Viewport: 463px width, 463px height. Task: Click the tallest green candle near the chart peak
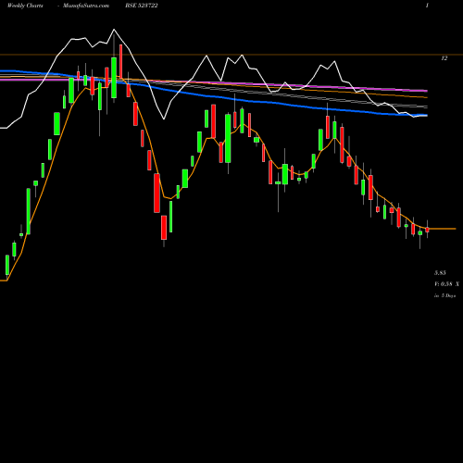point(114,78)
